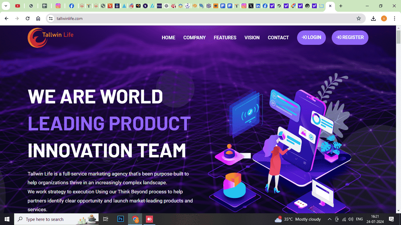The image size is (401, 225).
Task: Open the notification center icon
Action: [x=391, y=219]
